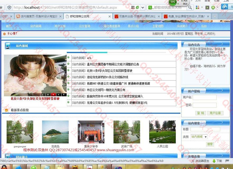Screen dimensions: 233x169
Task: Open news 温州公交集团春节期间公交班次调整的公告
Action: [x=113, y=64]
